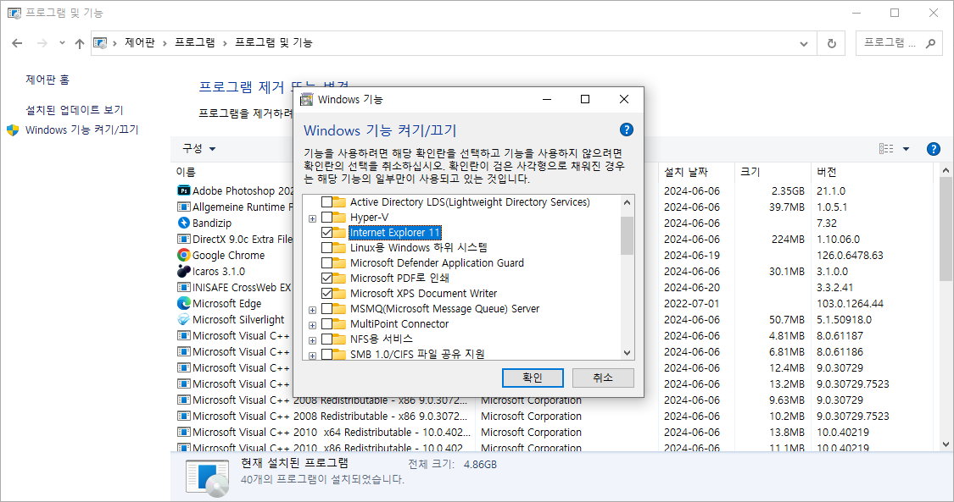
Task: Open Windows 기능 켜기/끄기 link
Action: (x=82, y=130)
